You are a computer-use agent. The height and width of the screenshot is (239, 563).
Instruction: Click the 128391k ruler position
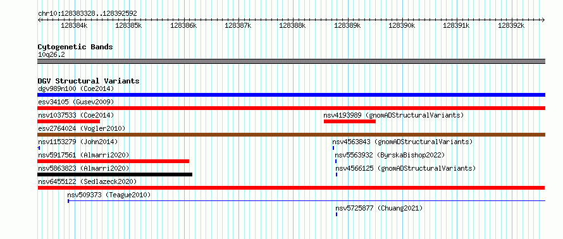point(456,25)
